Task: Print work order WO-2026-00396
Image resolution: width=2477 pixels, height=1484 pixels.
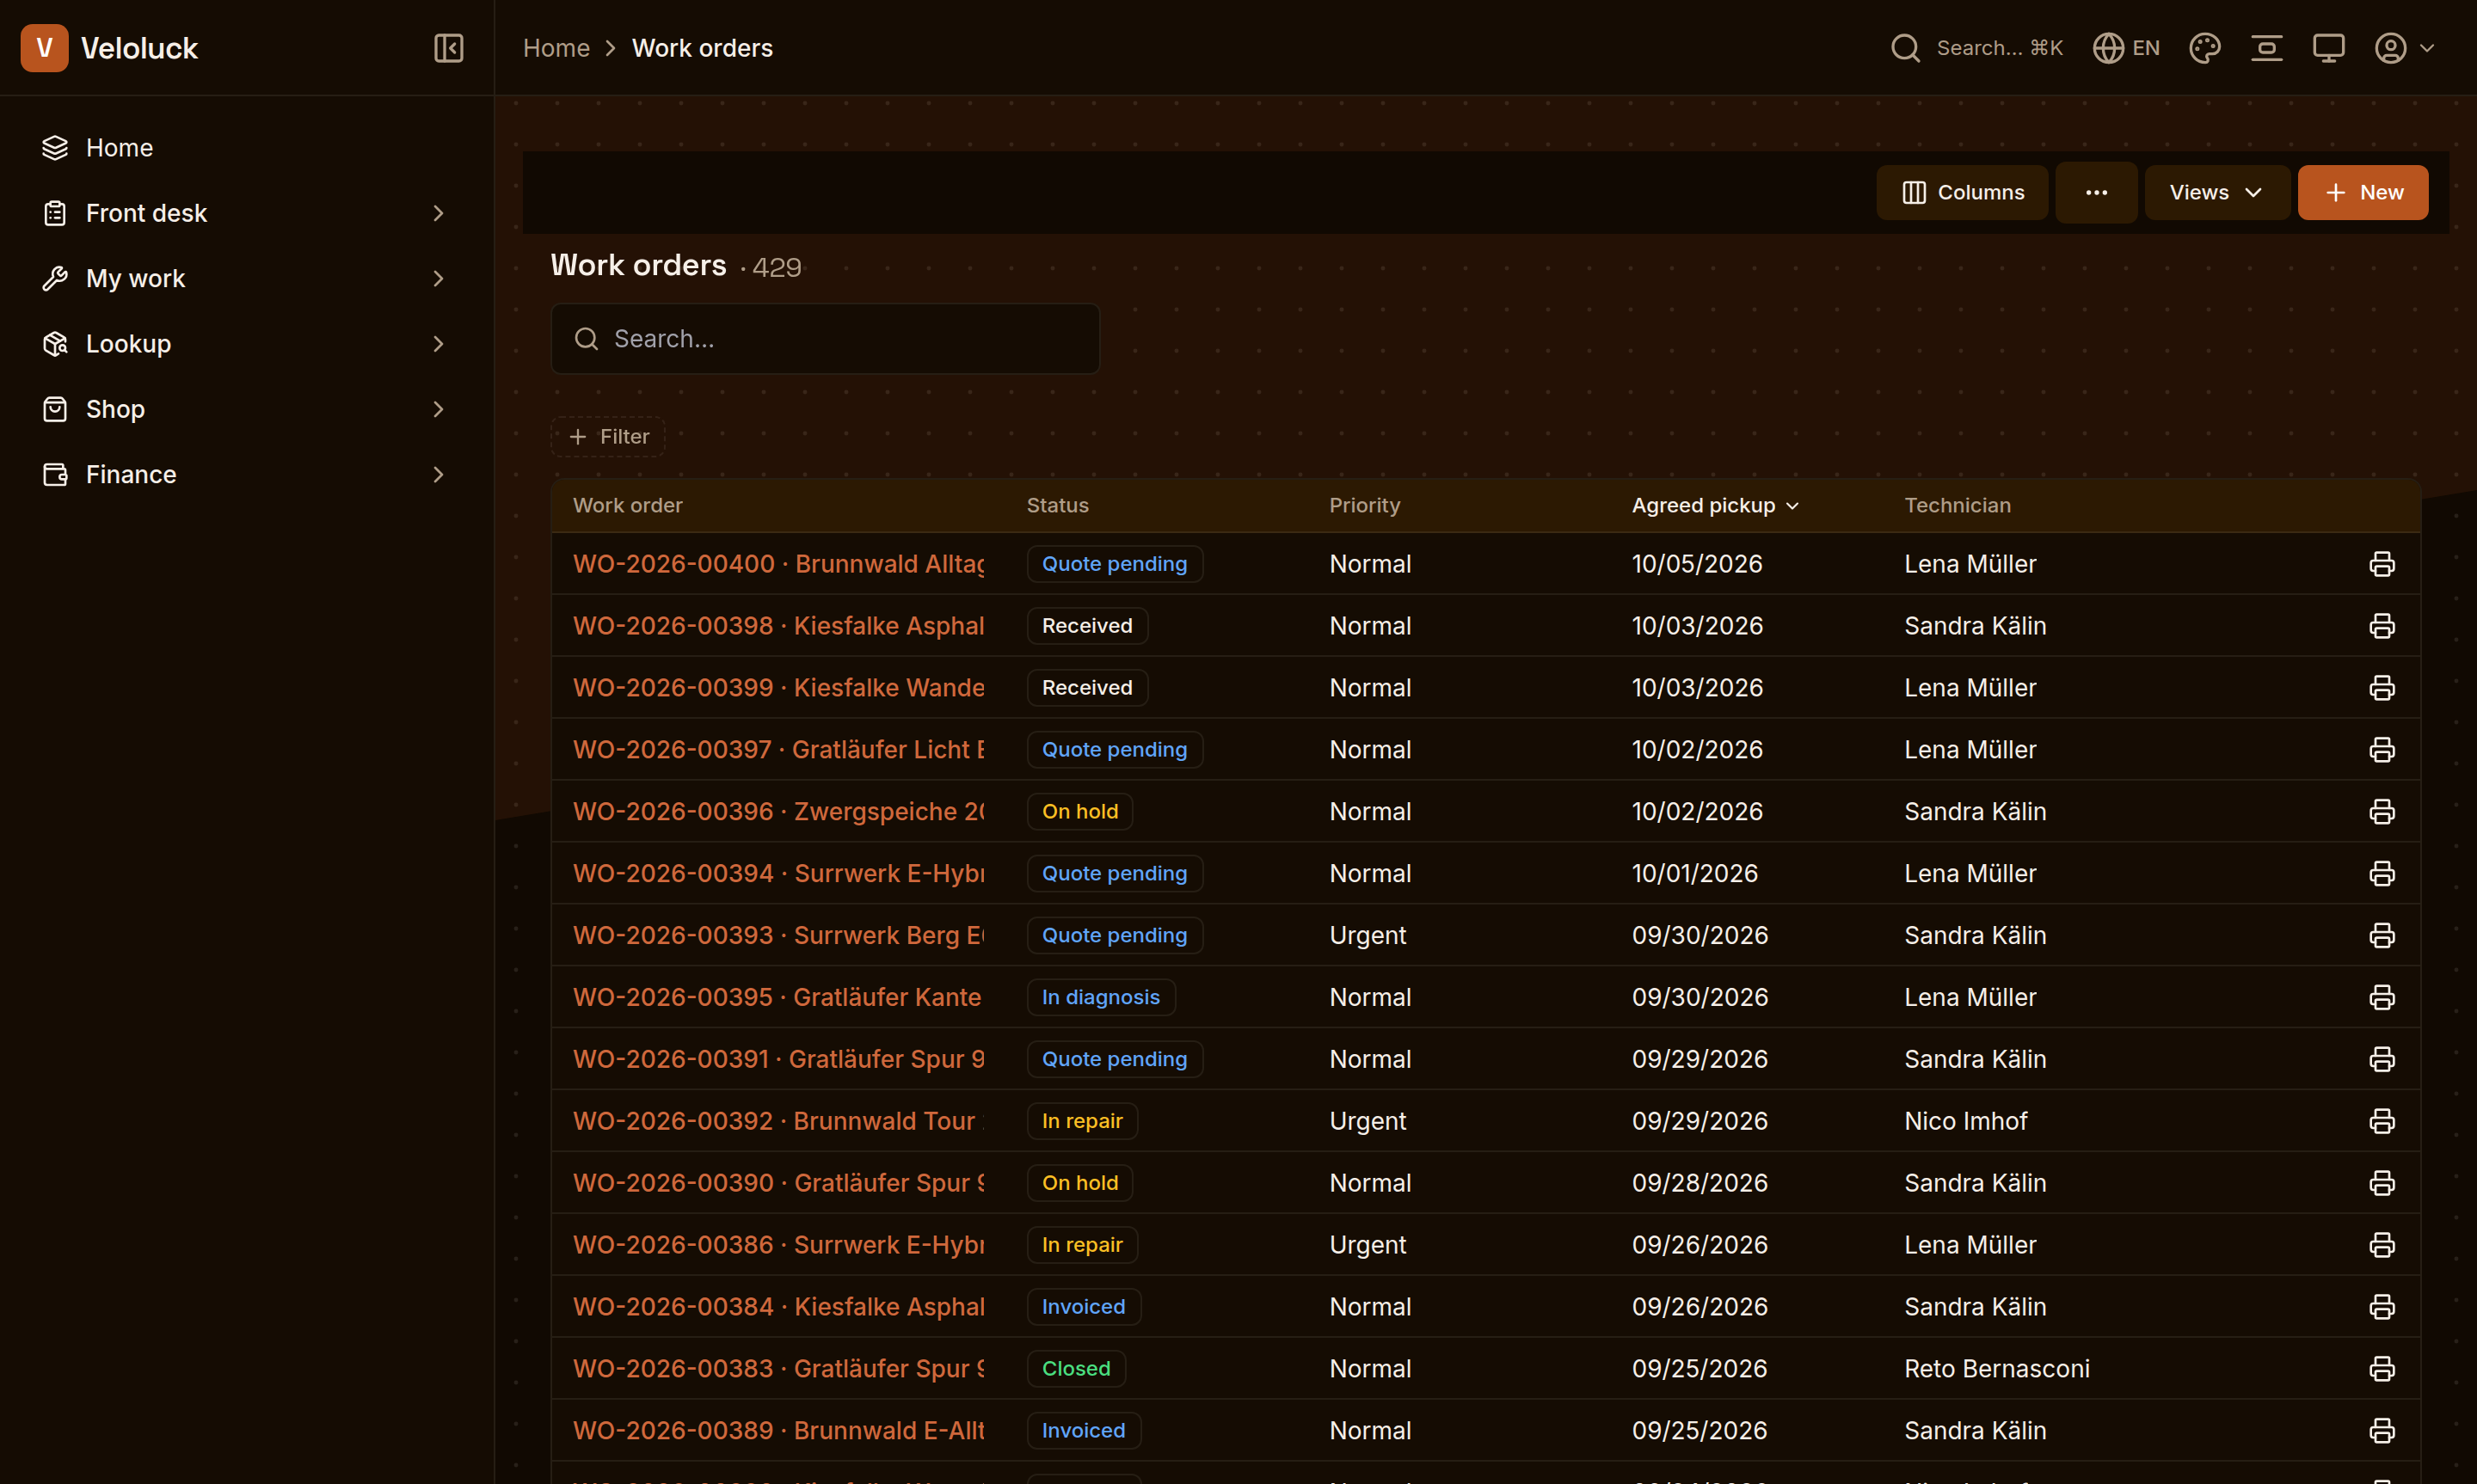Action: pyautogui.click(x=2381, y=811)
